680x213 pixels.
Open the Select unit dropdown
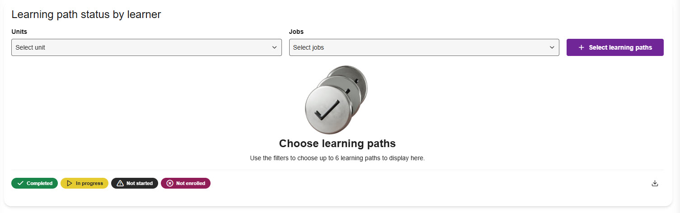pos(146,47)
